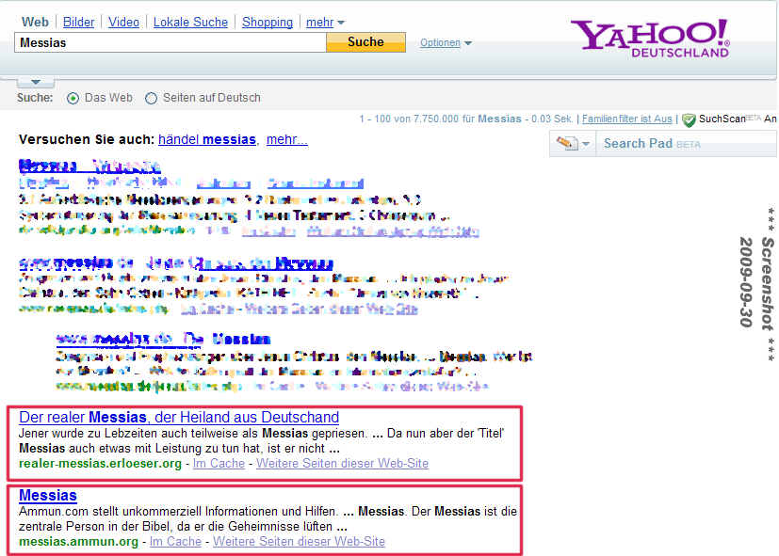Click the Search Pad BETA label
The image size is (779, 556).
[652, 144]
